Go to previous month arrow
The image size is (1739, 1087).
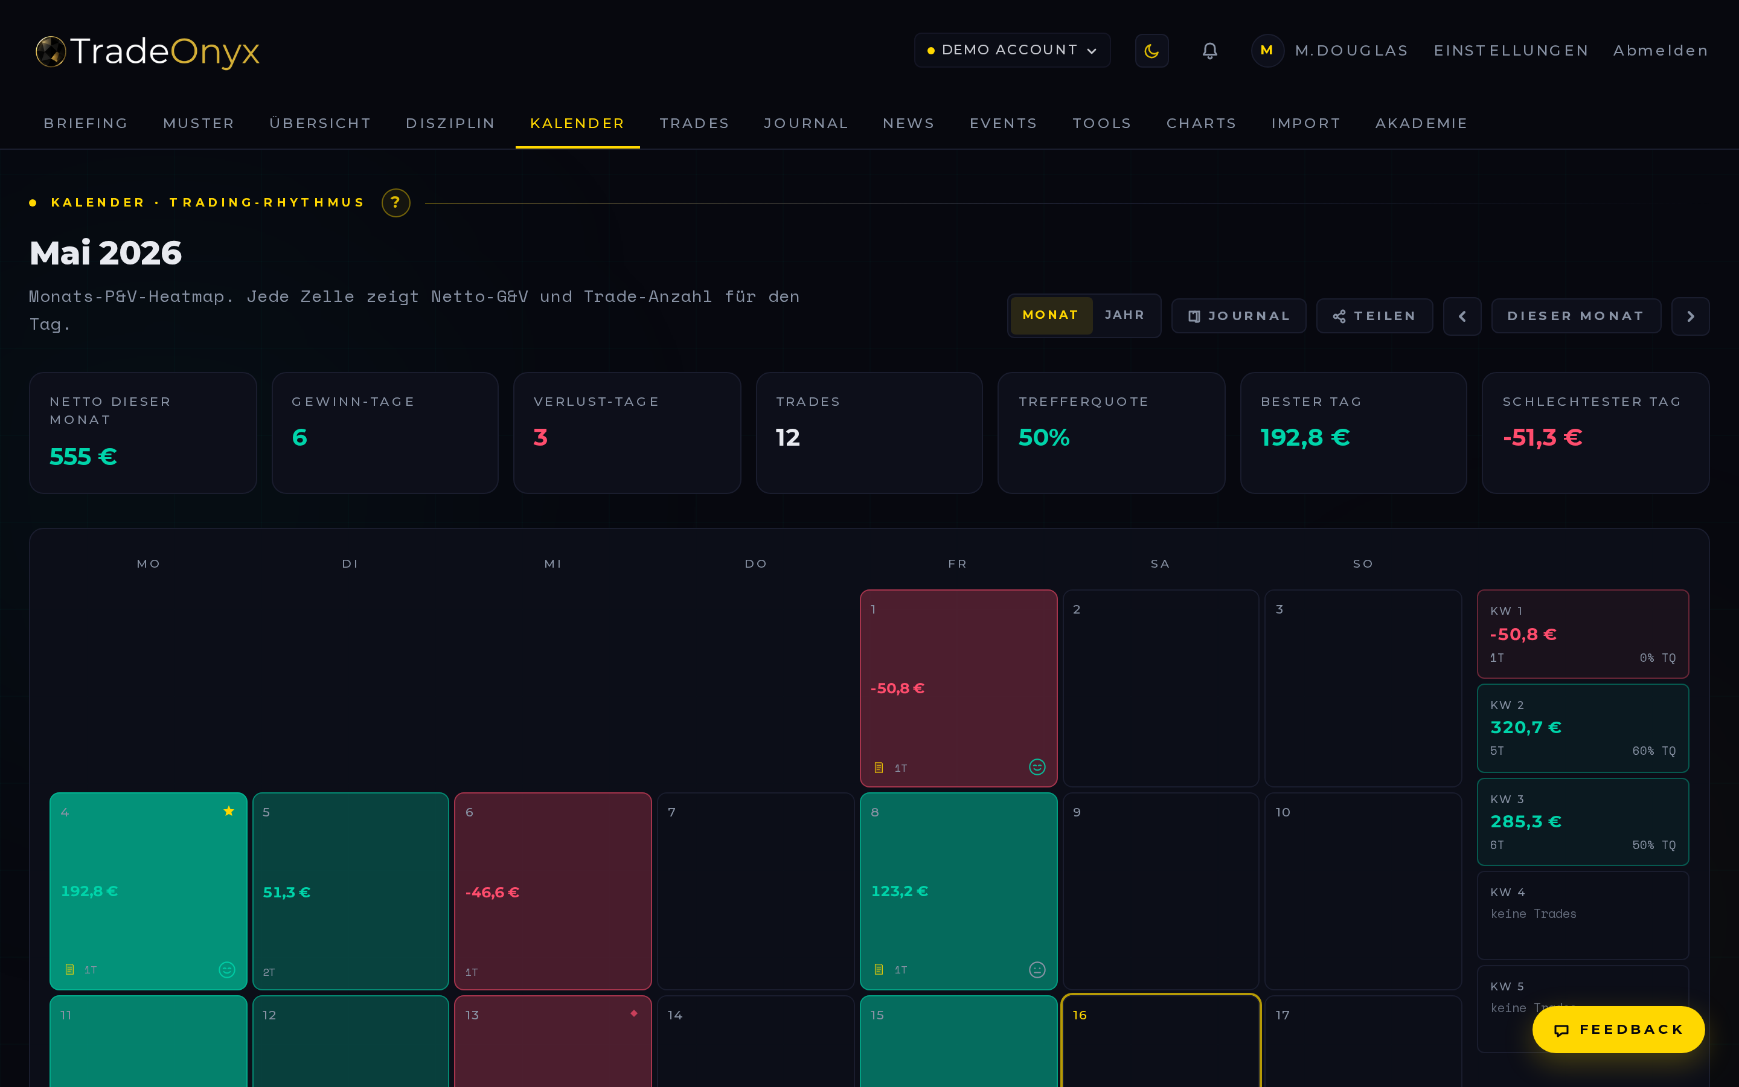point(1462,316)
